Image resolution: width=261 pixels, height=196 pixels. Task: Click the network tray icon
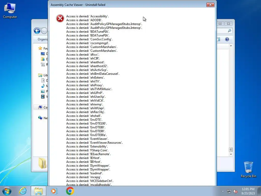click(229, 191)
